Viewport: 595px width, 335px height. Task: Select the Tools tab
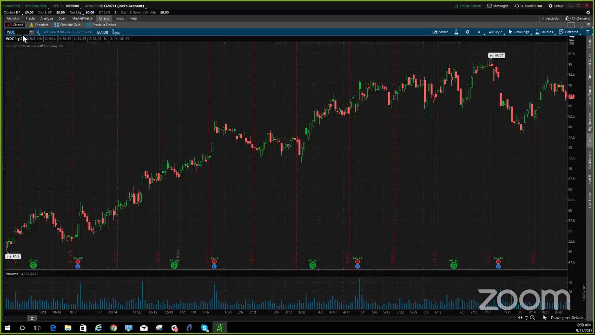click(119, 19)
